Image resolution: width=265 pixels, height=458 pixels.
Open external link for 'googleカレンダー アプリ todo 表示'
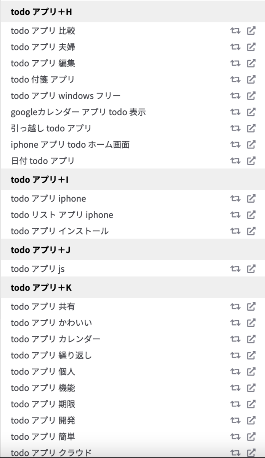[251, 112]
